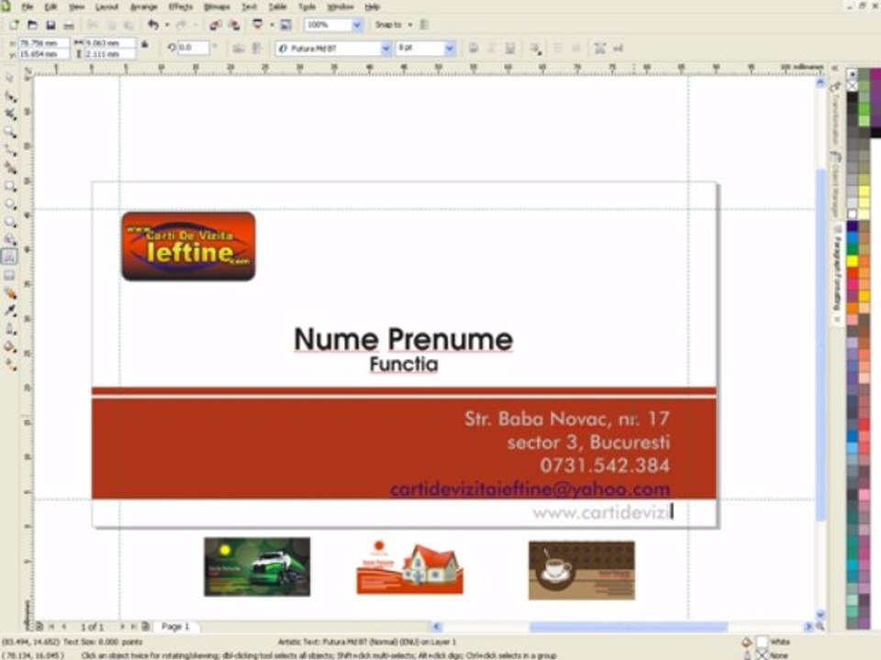Open the horizontal alignment dropdown
Image resolution: width=881 pixels, height=660 pixels.
click(x=535, y=49)
